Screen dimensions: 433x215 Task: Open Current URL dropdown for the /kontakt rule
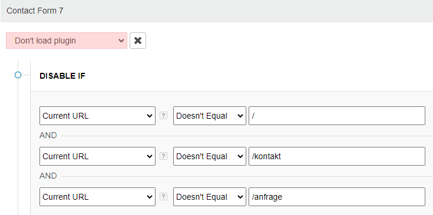tap(97, 156)
